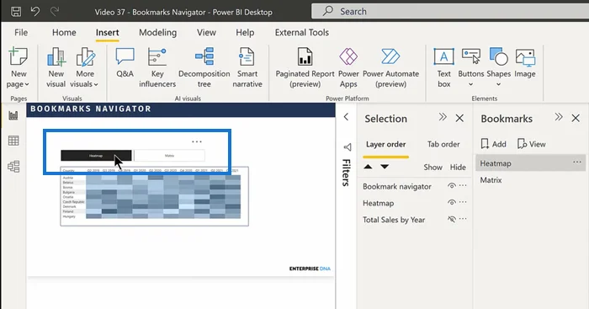The image size is (589, 309).
Task: Collapse the Selection pane
Action: 443,117
